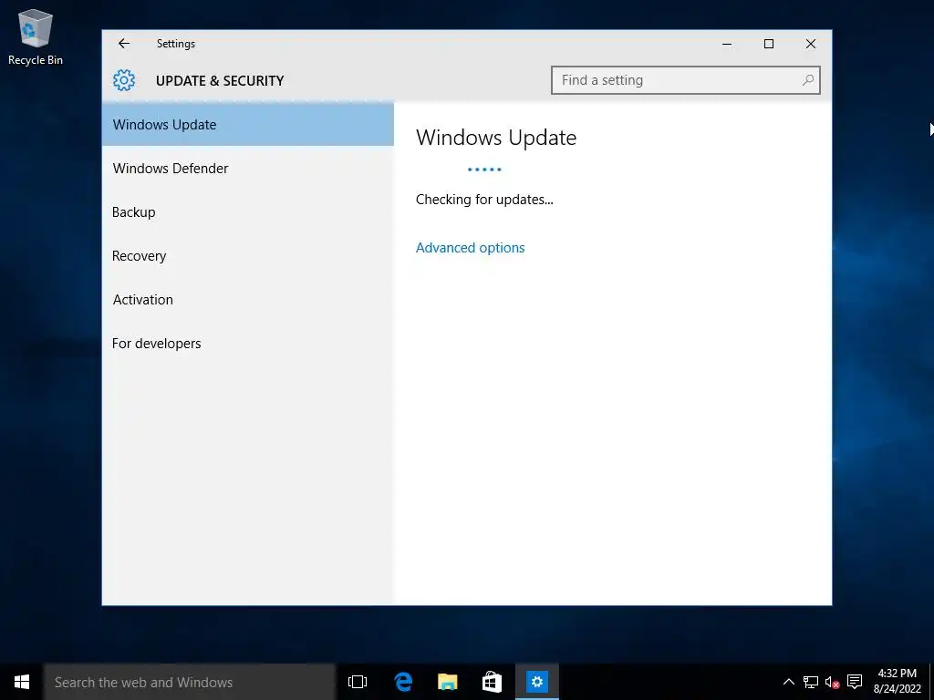Screen dimensions: 934x700
Task: Click the UPDATE & SECURITY header title
Action: 220,80
